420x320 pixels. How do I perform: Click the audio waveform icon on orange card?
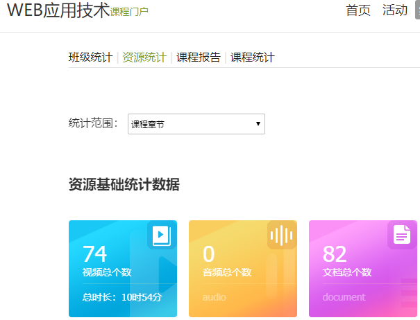pyautogui.click(x=281, y=235)
